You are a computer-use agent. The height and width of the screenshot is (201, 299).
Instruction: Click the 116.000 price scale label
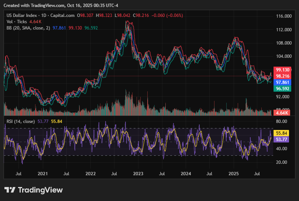(284, 17)
